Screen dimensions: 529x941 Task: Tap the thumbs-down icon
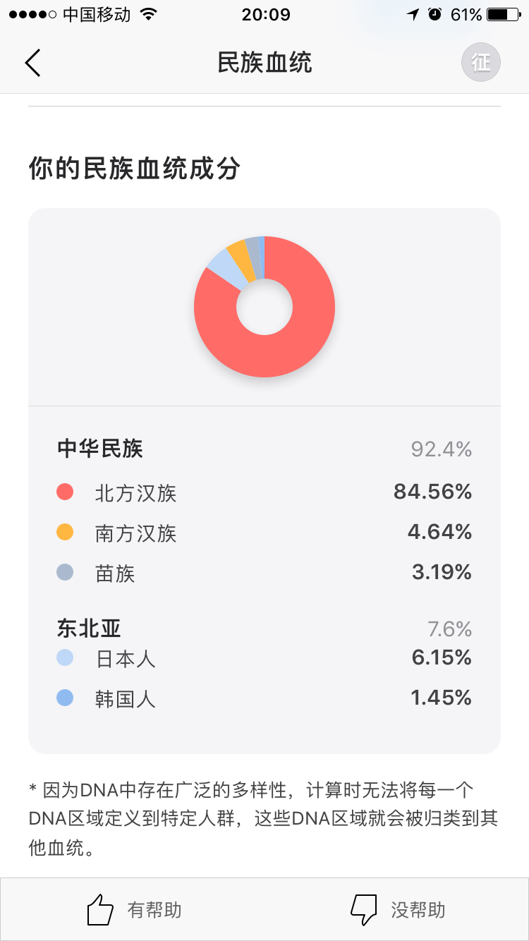pos(364,909)
